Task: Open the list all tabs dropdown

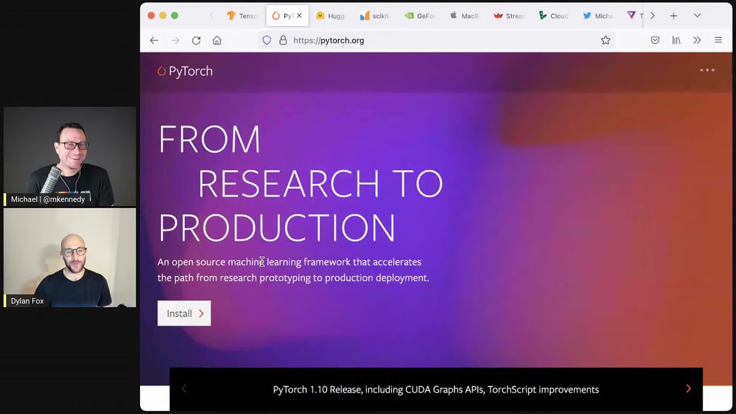Action: pos(697,16)
